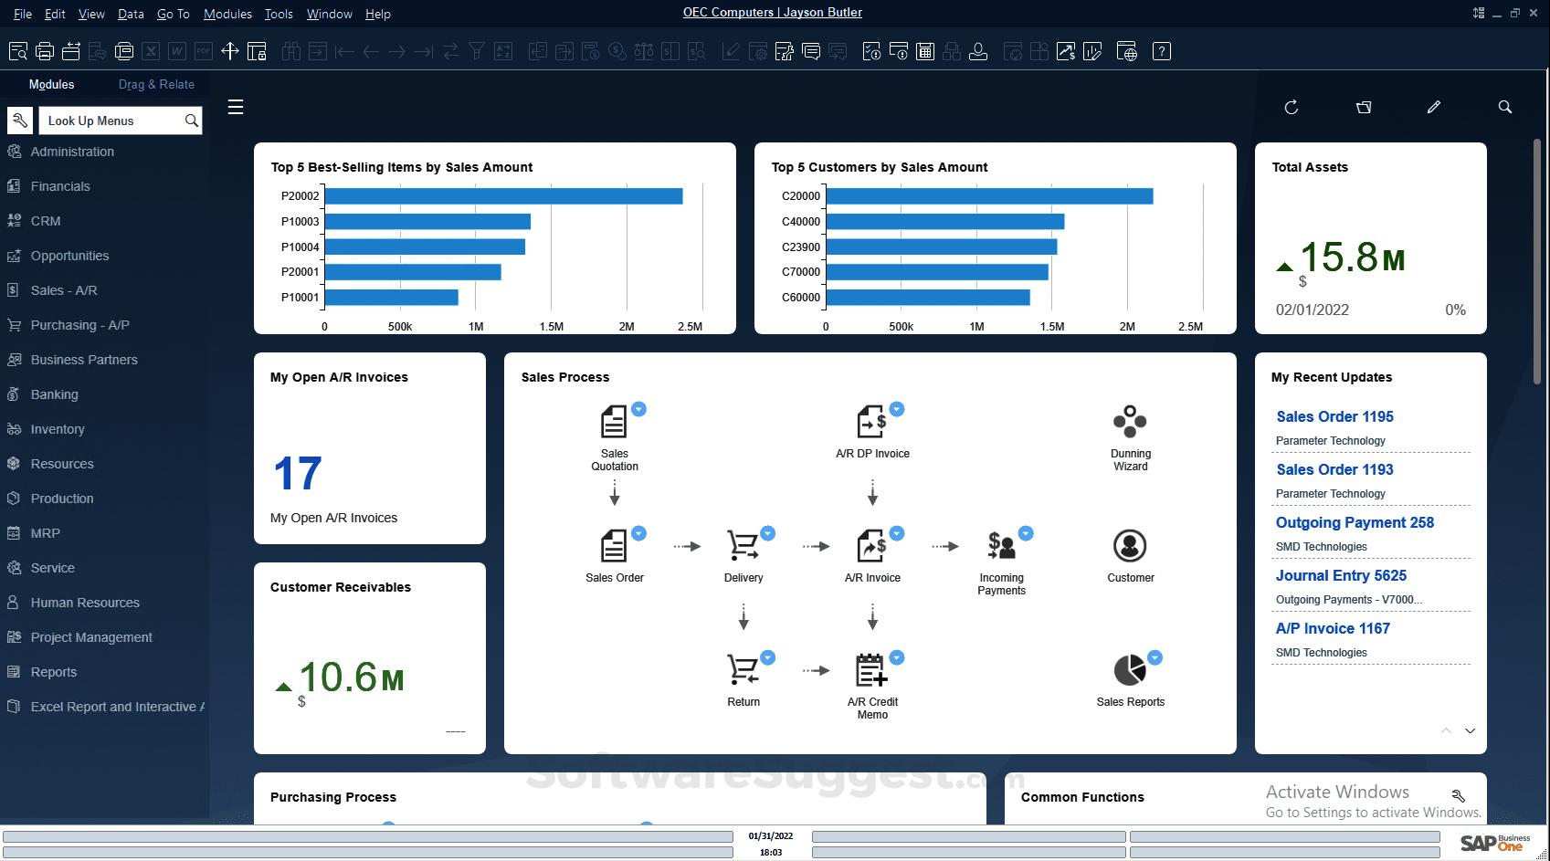Expand the Sales Order blue chevron
The height and width of the screenshot is (861, 1550).
click(638, 533)
